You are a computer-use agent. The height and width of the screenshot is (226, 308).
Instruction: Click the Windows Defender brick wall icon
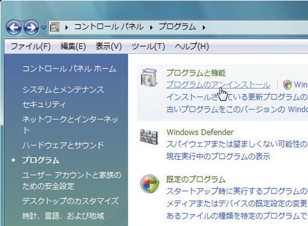pos(149,137)
